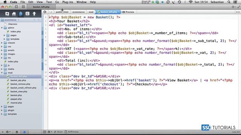Collapse the mod folder
Image resolution: width=241 pixels, height=135 pixels.
(2, 73)
